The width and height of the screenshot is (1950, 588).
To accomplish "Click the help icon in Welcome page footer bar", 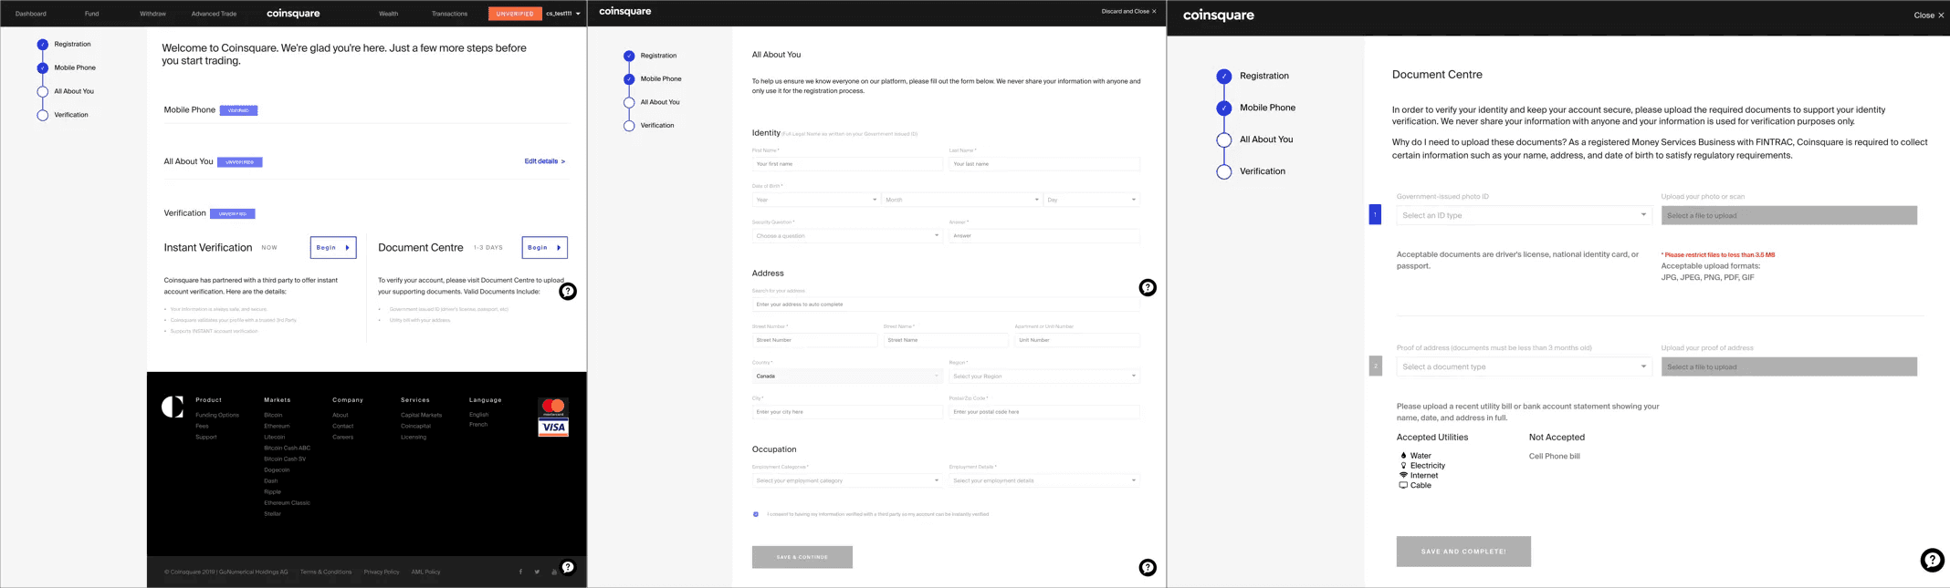I will point(568,567).
